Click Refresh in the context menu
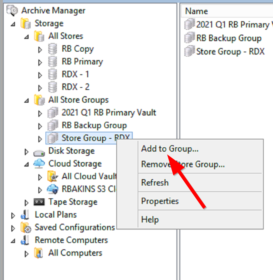This screenshot has width=273, height=280. 190,183
